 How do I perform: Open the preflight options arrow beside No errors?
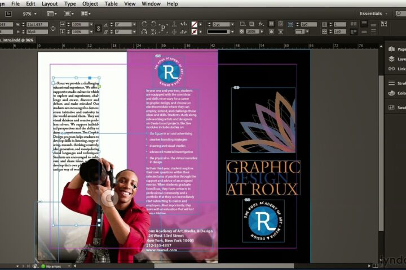(x=69, y=266)
